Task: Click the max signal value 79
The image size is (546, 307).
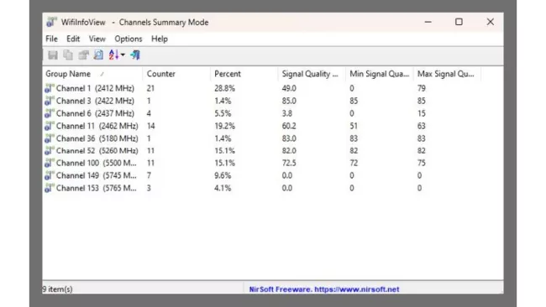Action: [422, 88]
